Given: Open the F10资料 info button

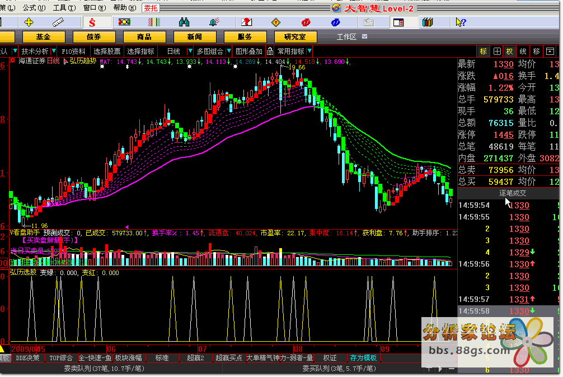Looking at the screenshot, I should click(x=73, y=52).
